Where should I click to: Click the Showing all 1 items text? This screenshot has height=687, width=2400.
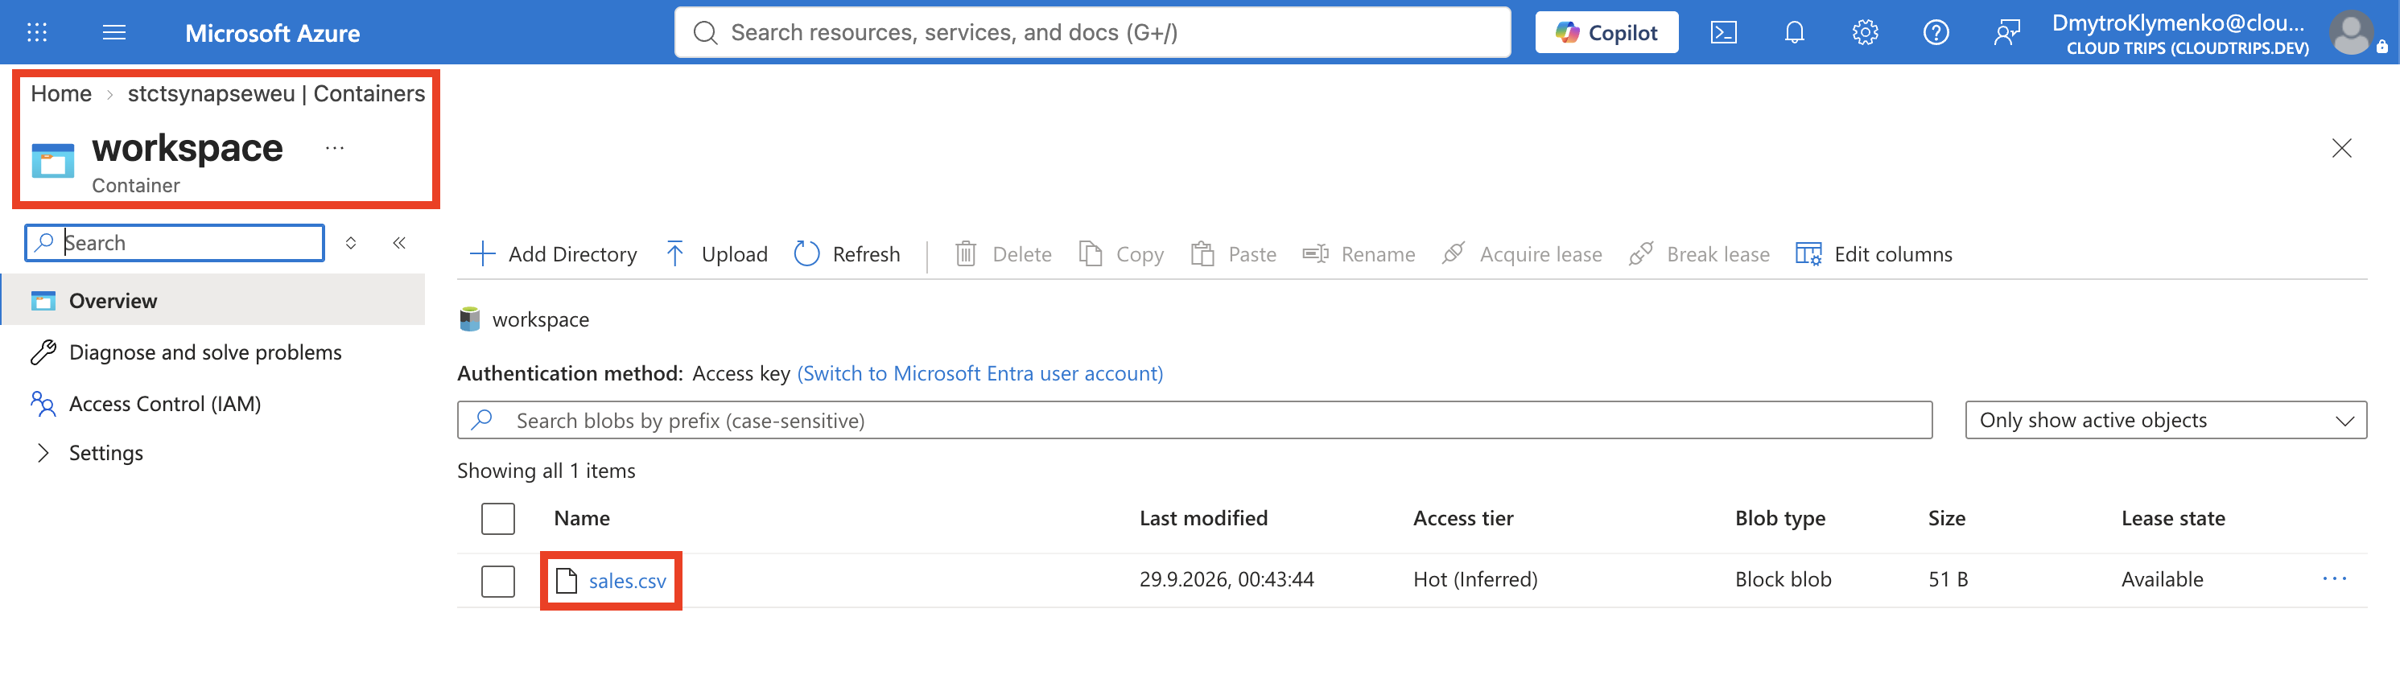point(546,471)
